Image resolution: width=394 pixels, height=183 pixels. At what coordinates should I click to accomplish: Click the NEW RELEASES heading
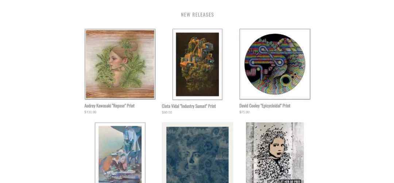[x=197, y=15]
